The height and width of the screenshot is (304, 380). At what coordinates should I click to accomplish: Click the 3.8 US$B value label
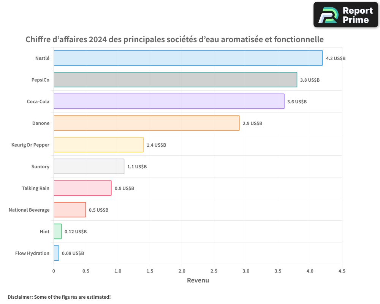coord(310,80)
